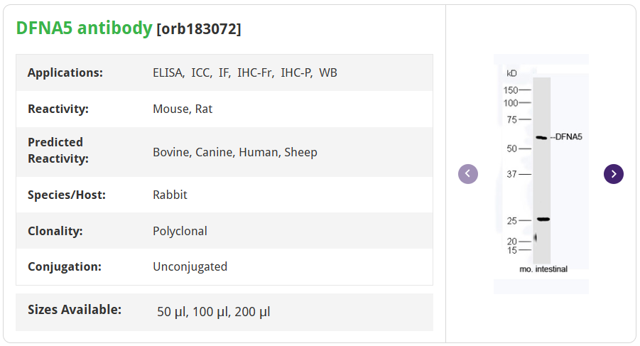This screenshot has width=640, height=346.
Task: Click the Mouse, Rat reactivity value
Action: click(x=183, y=109)
